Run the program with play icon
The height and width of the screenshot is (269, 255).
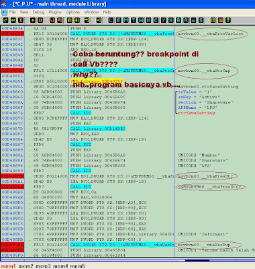(33, 20)
